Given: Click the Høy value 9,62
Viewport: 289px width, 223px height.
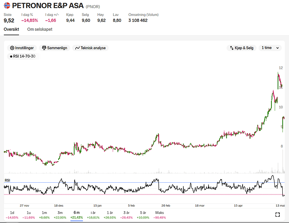Looking at the screenshot, I should 101,21.
